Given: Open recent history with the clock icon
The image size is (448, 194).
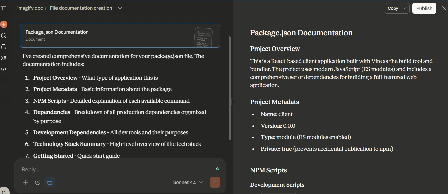Looking at the screenshot, I should (x=37, y=182).
